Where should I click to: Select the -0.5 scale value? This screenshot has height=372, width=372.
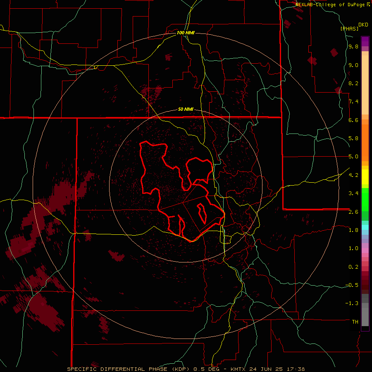click(352, 285)
